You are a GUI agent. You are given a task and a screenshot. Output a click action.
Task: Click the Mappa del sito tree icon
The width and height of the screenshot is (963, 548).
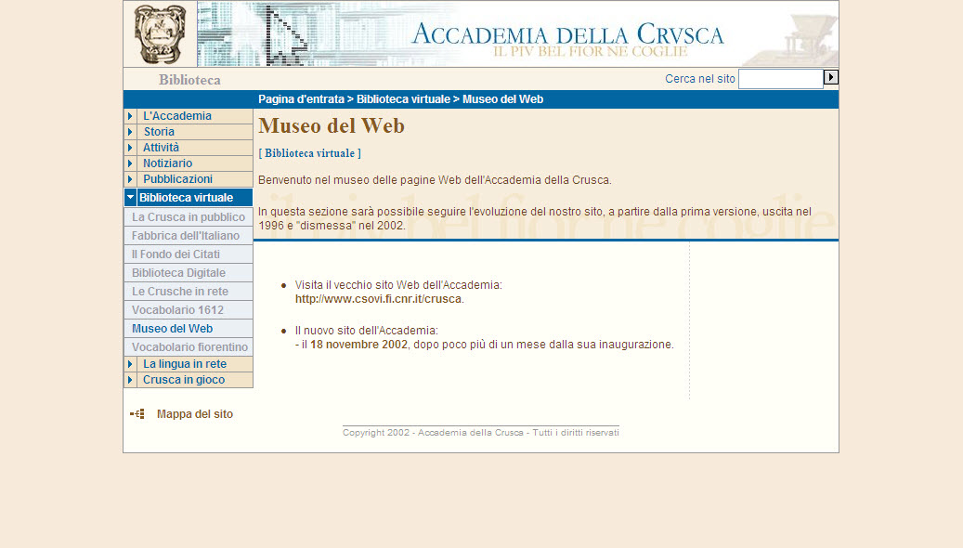click(137, 414)
